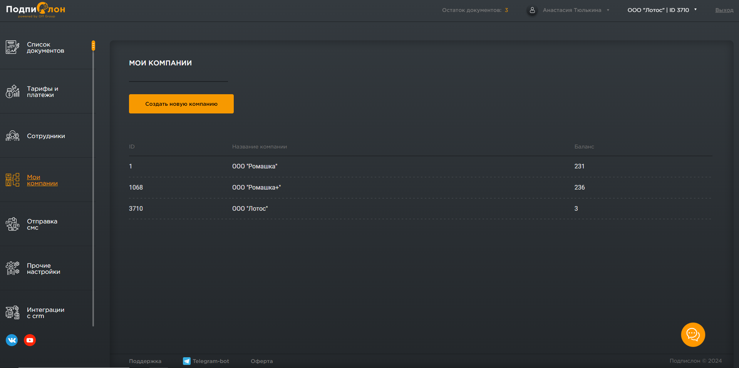Select company row ООО "Лотос"
This screenshot has width=739, height=368.
[420, 209]
